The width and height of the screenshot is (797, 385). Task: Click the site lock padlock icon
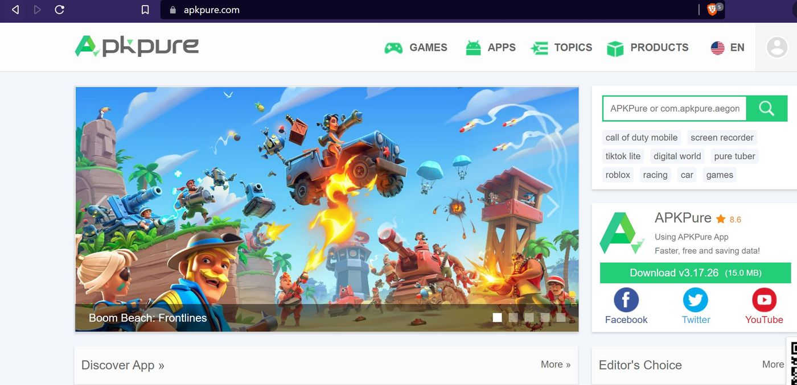[173, 10]
